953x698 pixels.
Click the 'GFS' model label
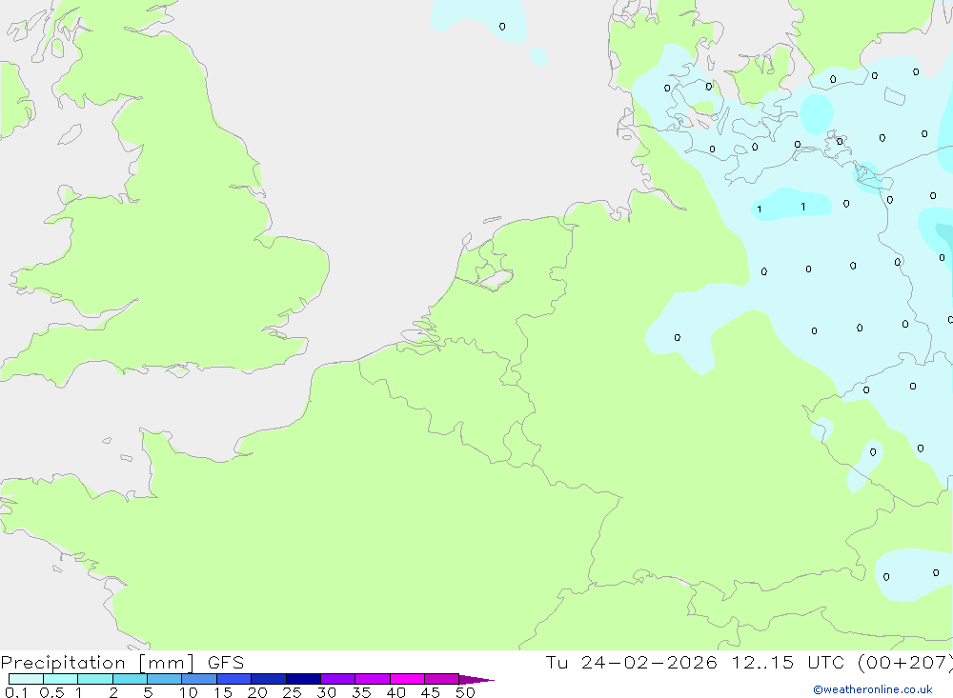[x=226, y=662]
